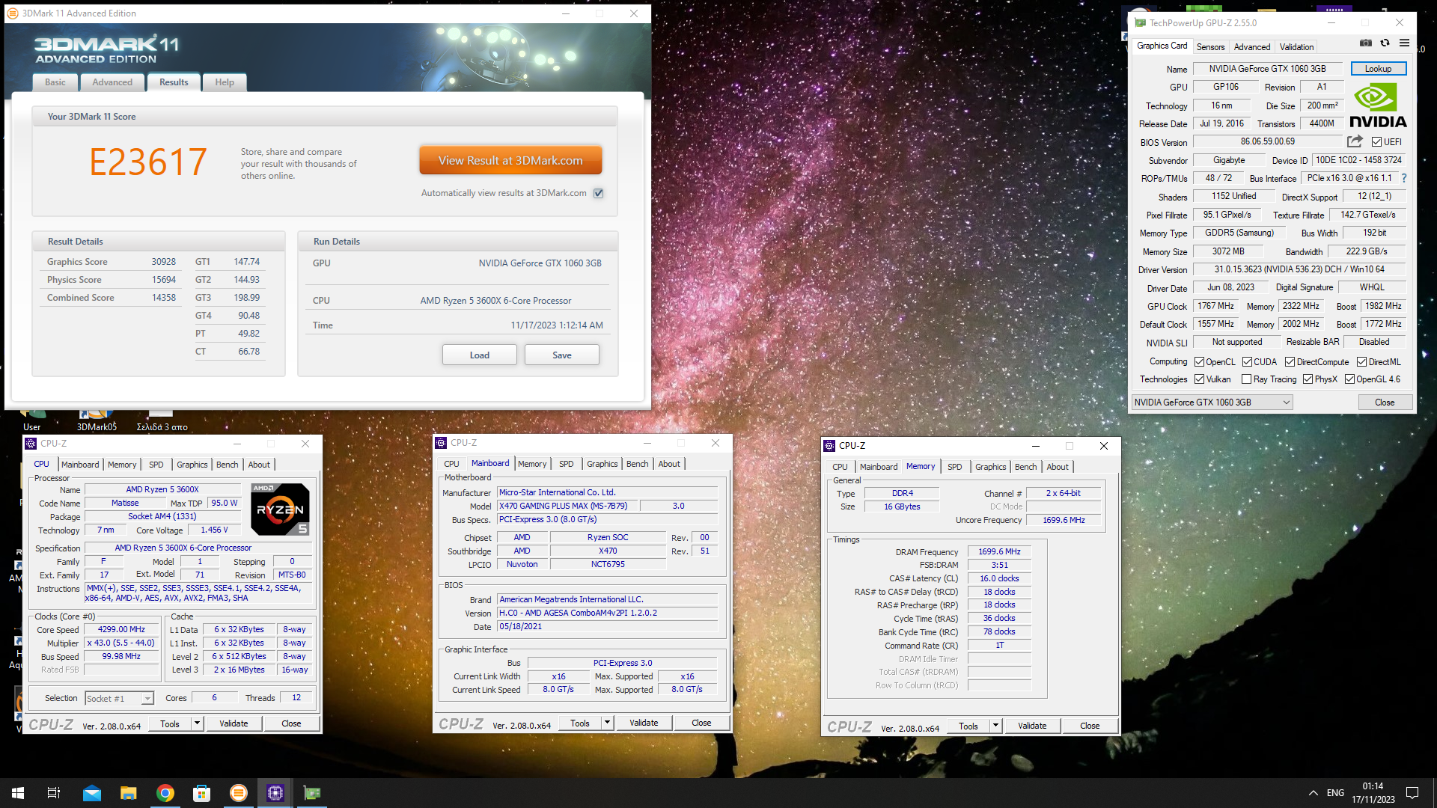1437x808 pixels.
Task: Click the title bar icon of CPU-Z Mainboard window
Action: tap(442, 443)
